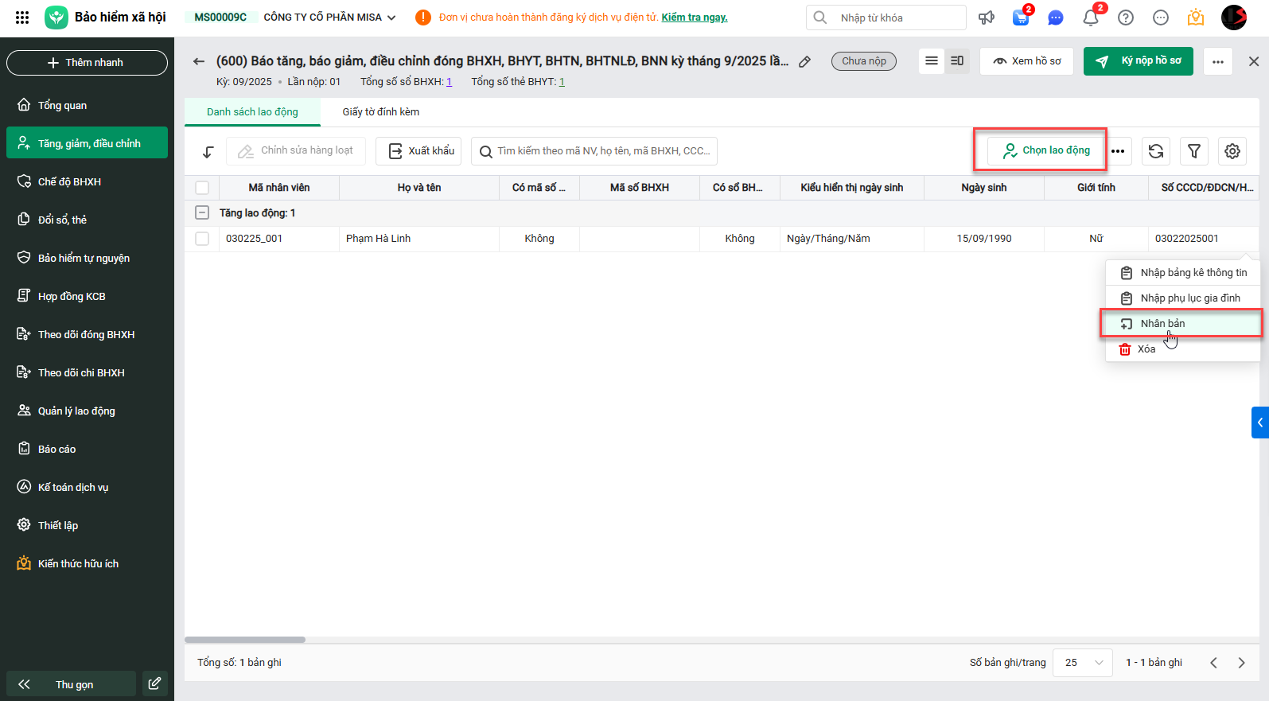Open Theo dõi đóng BHXH in sidebar
This screenshot has height=701, width=1269.
click(88, 334)
